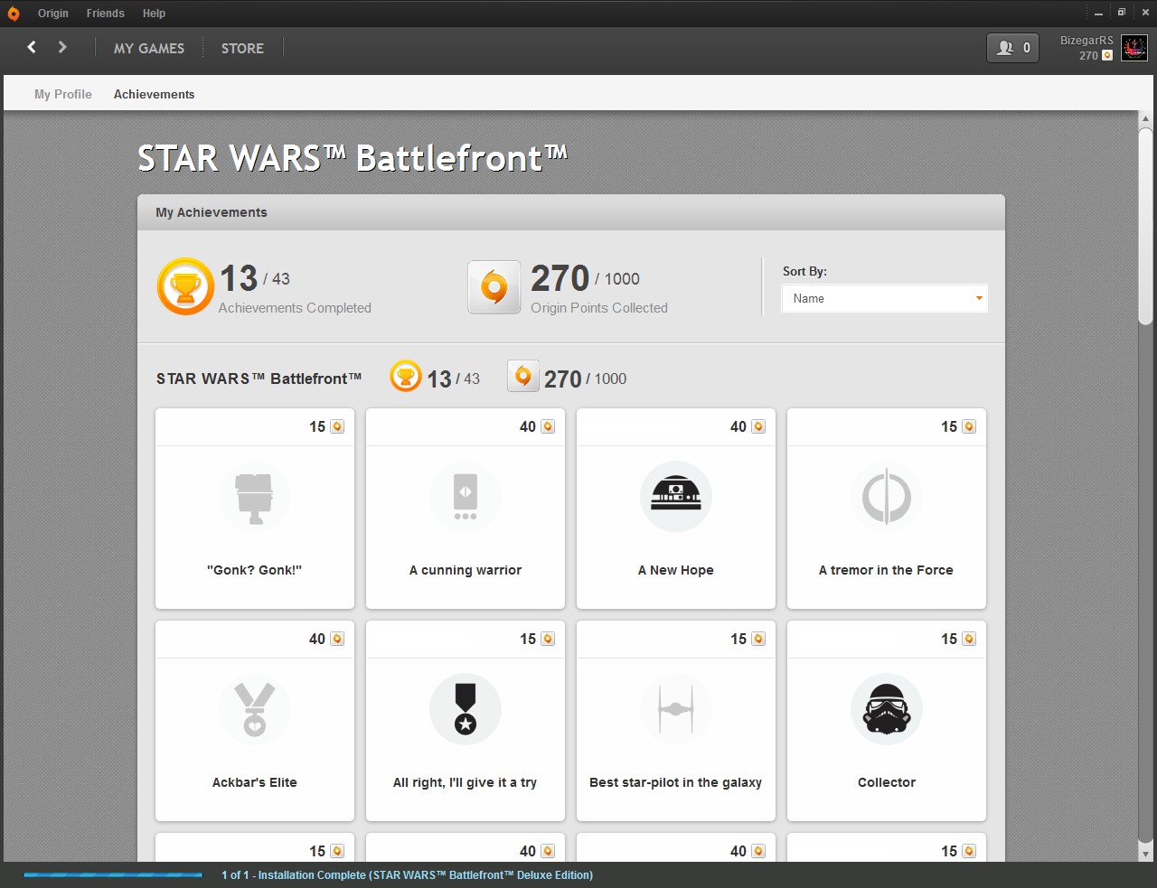Open the Origin menu

pyautogui.click(x=53, y=14)
